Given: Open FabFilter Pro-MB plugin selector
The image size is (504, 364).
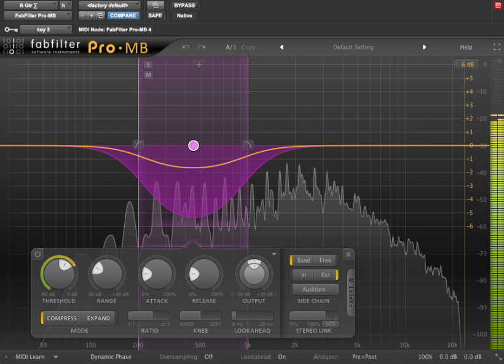Looking at the screenshot, I should pos(37,15).
